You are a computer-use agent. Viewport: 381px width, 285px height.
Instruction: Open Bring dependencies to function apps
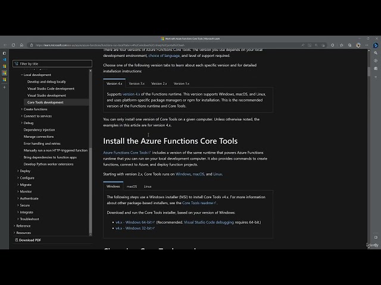[50, 157]
